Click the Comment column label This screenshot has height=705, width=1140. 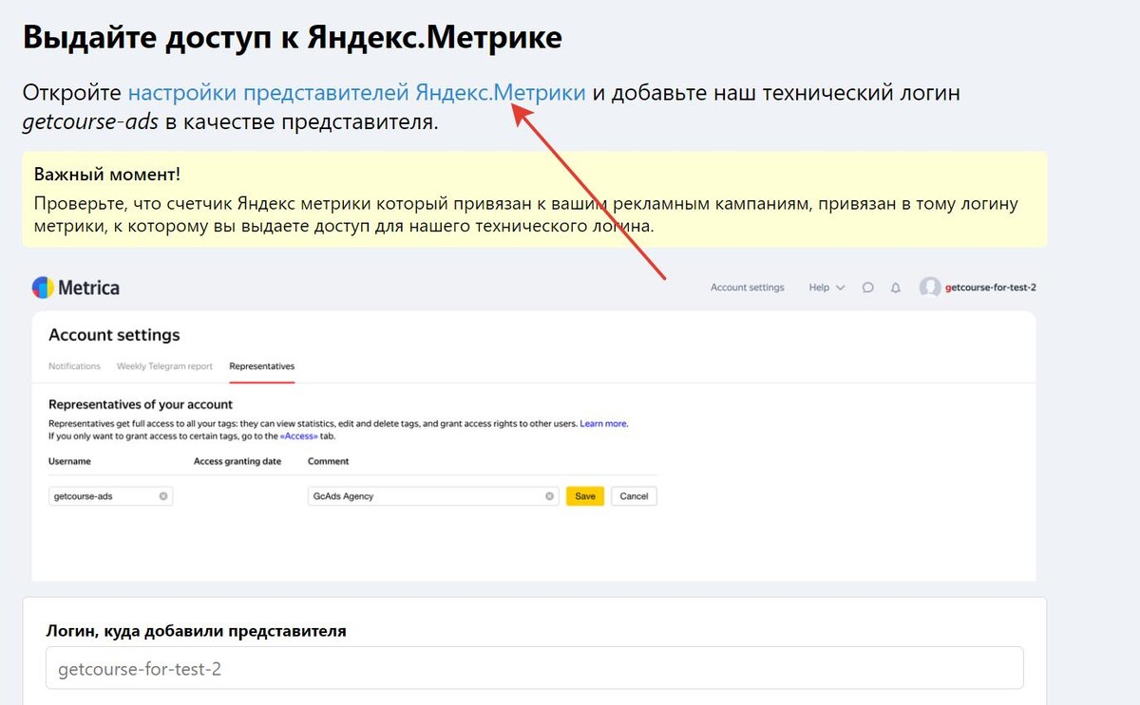click(x=329, y=461)
